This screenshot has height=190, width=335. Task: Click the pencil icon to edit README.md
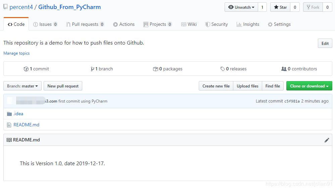(327, 140)
